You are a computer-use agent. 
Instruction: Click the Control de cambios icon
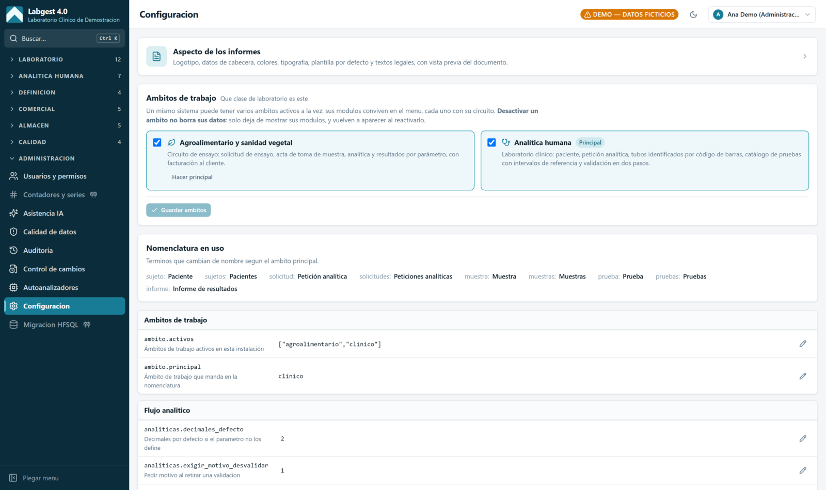13,269
